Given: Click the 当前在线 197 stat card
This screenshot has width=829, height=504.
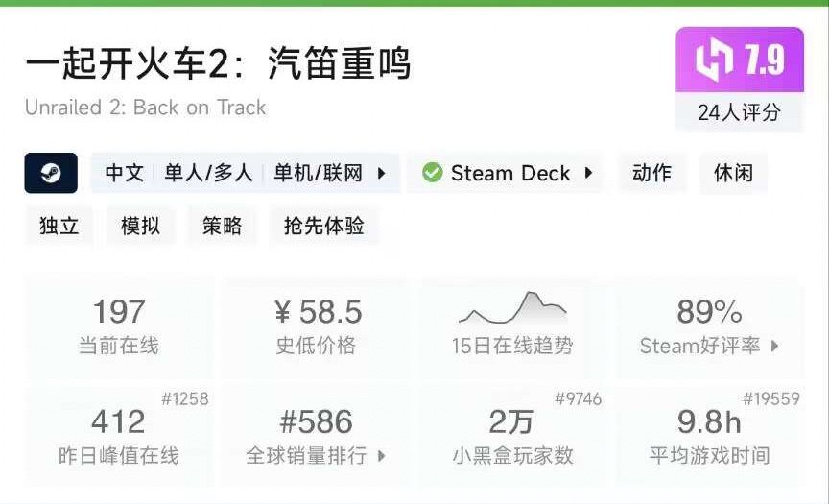Looking at the screenshot, I should (x=119, y=325).
